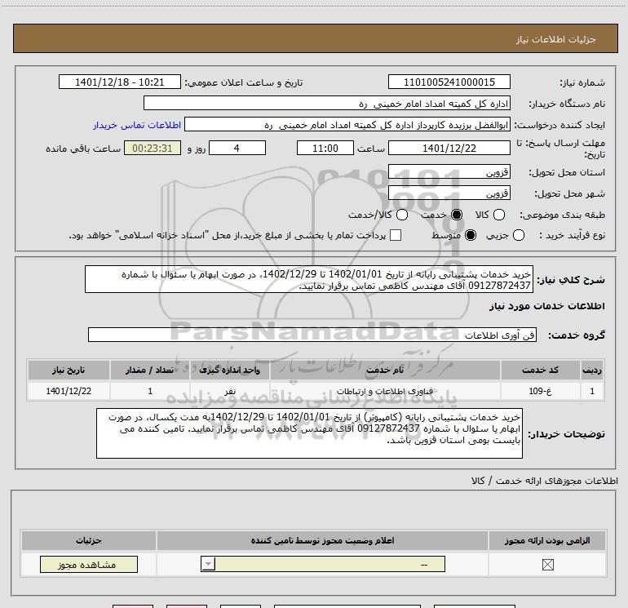
Task: Toggle Islamic treasury bonds payment checkbox
Action: click(396, 235)
